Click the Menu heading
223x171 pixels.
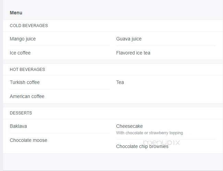[x=16, y=13]
